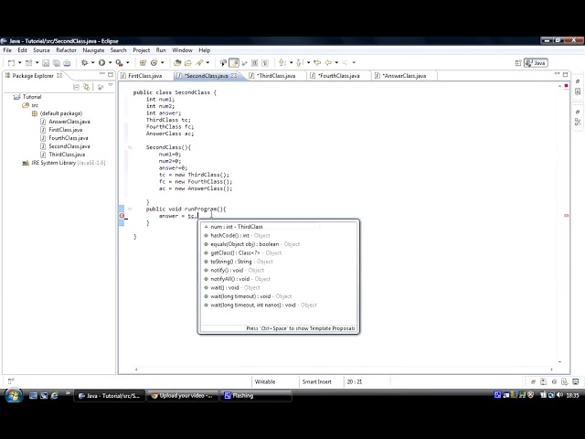Viewport: 585px width, 439px height.
Task: Click error marker beside answer line
Action: coord(122,216)
